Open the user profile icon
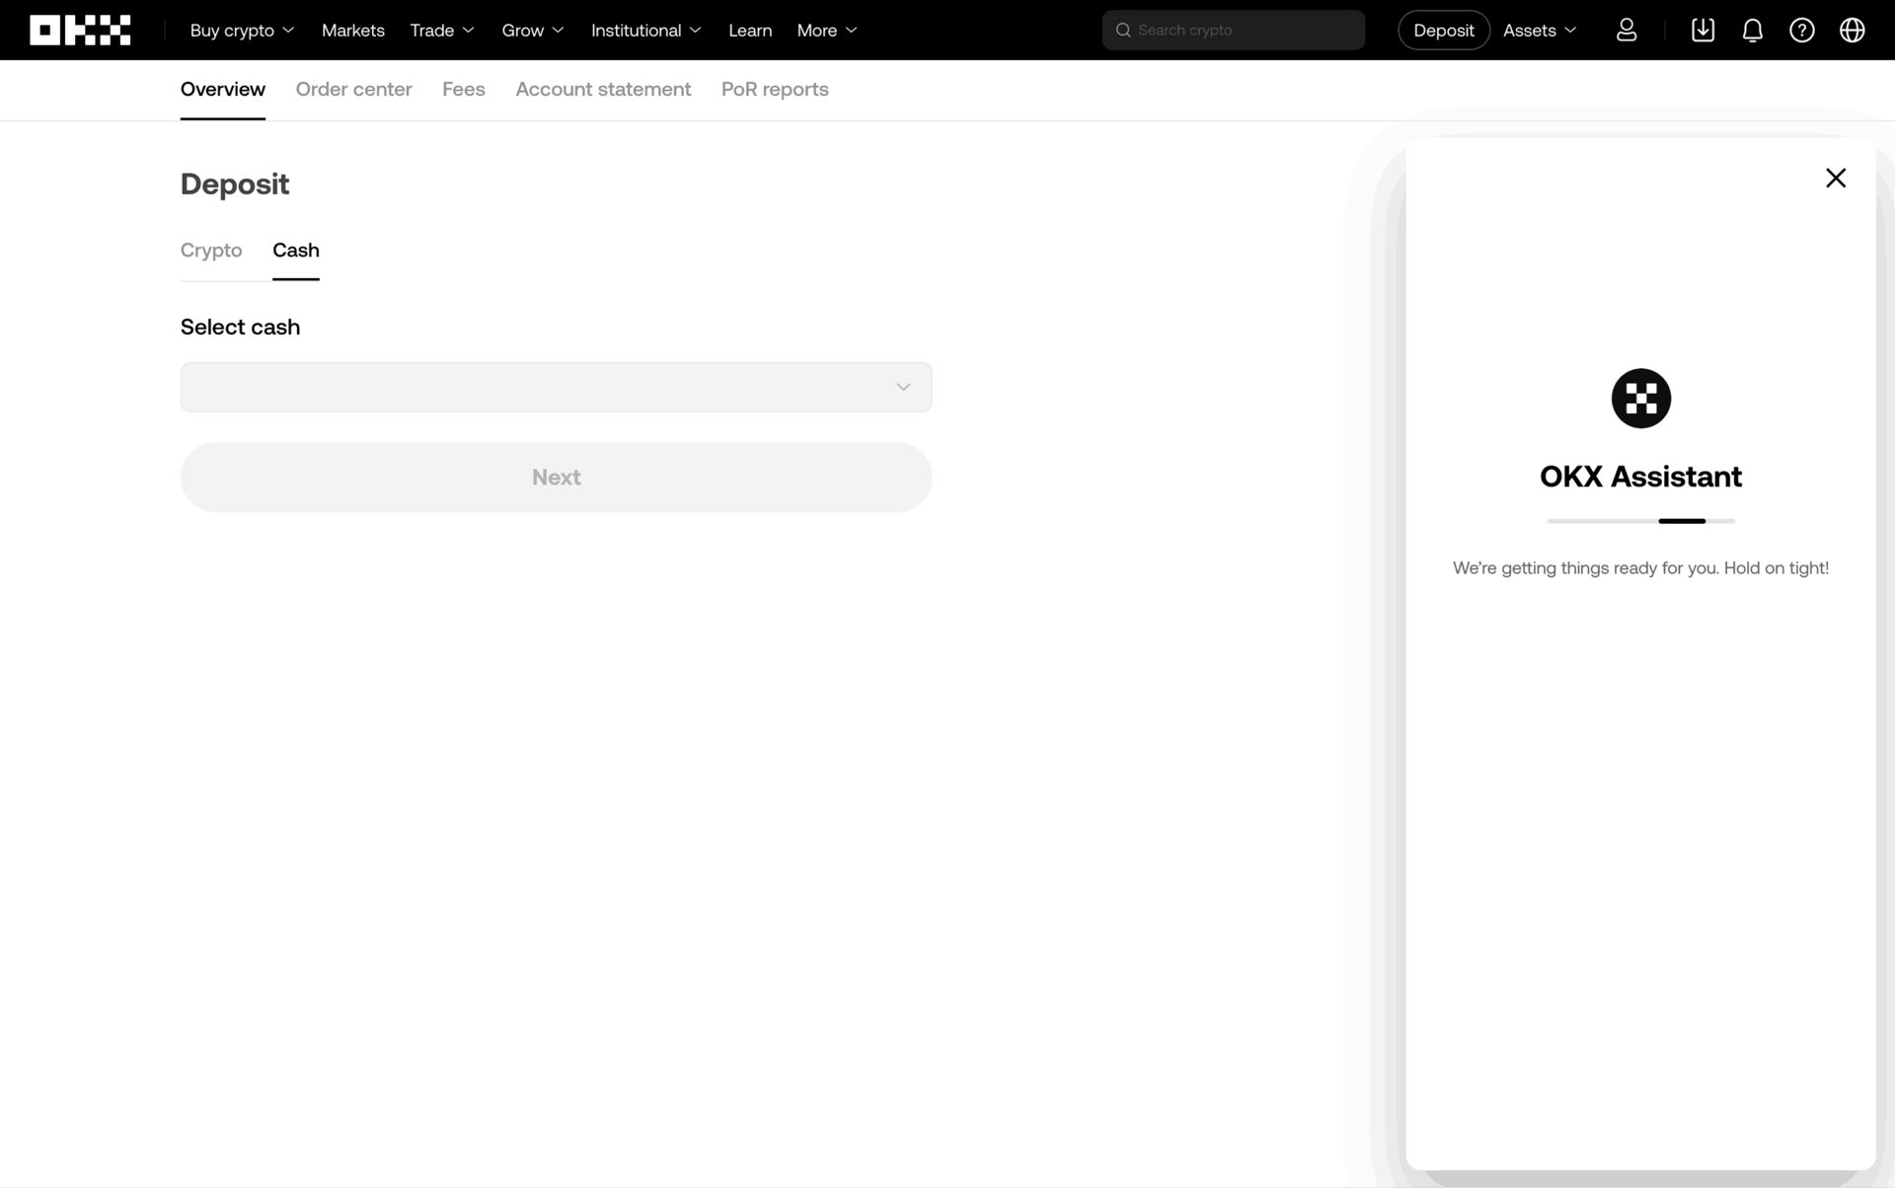 (1627, 31)
